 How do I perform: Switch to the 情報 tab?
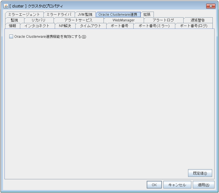click(12, 26)
